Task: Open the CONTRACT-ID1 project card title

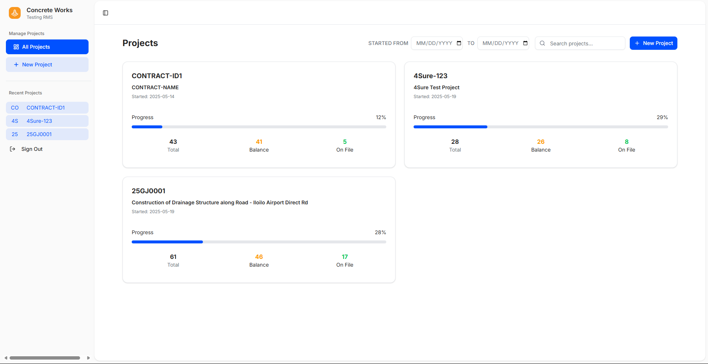Action: click(x=157, y=76)
